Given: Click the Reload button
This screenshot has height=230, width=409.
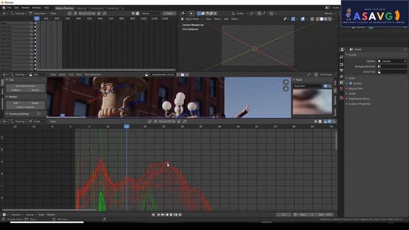Looking at the screenshot, I should click(x=35, y=90).
